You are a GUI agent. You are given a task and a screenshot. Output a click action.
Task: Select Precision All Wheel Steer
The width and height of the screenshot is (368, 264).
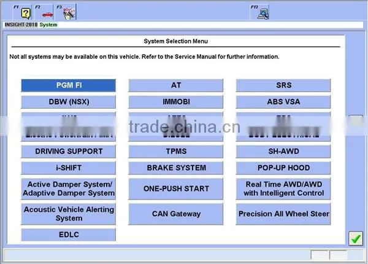pyautogui.click(x=283, y=214)
